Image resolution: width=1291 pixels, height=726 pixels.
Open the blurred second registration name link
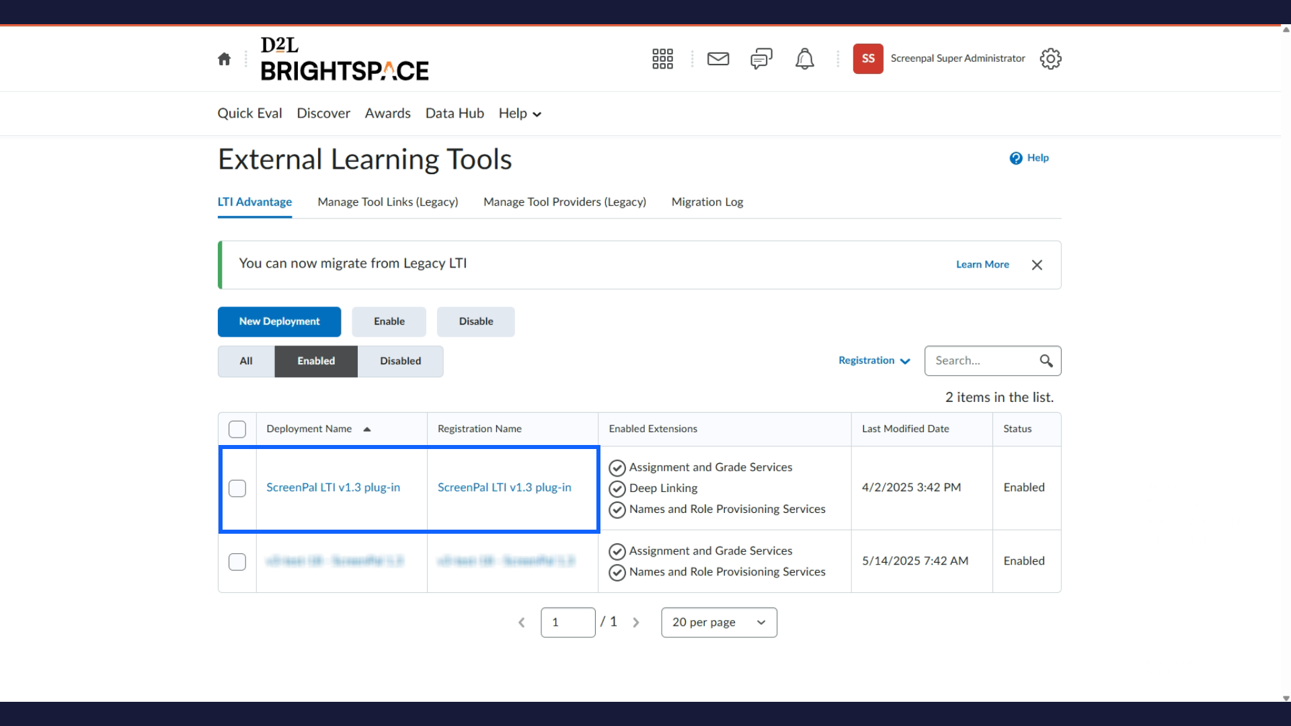click(506, 561)
